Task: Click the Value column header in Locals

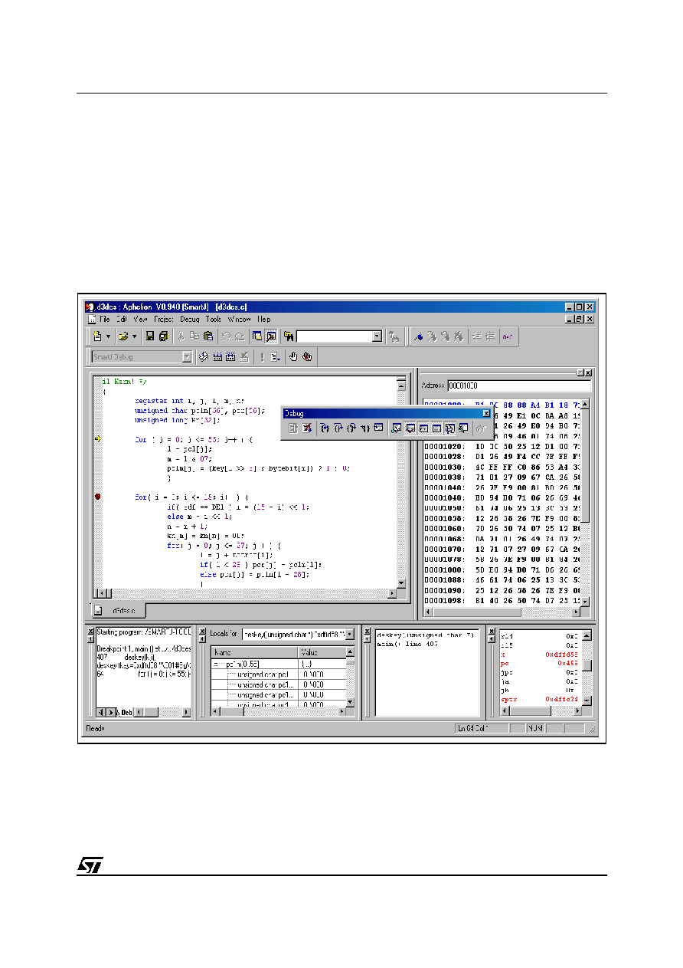Action: 322,651
